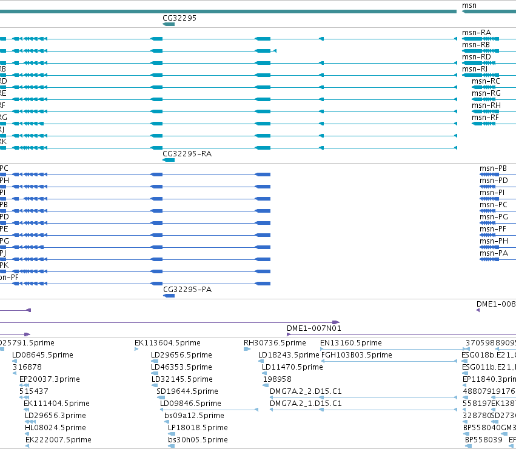Select the msn-RF transcript label

(x=485, y=118)
